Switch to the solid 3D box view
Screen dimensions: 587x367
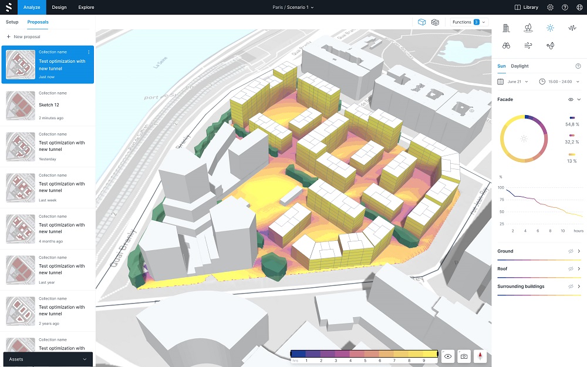point(421,22)
